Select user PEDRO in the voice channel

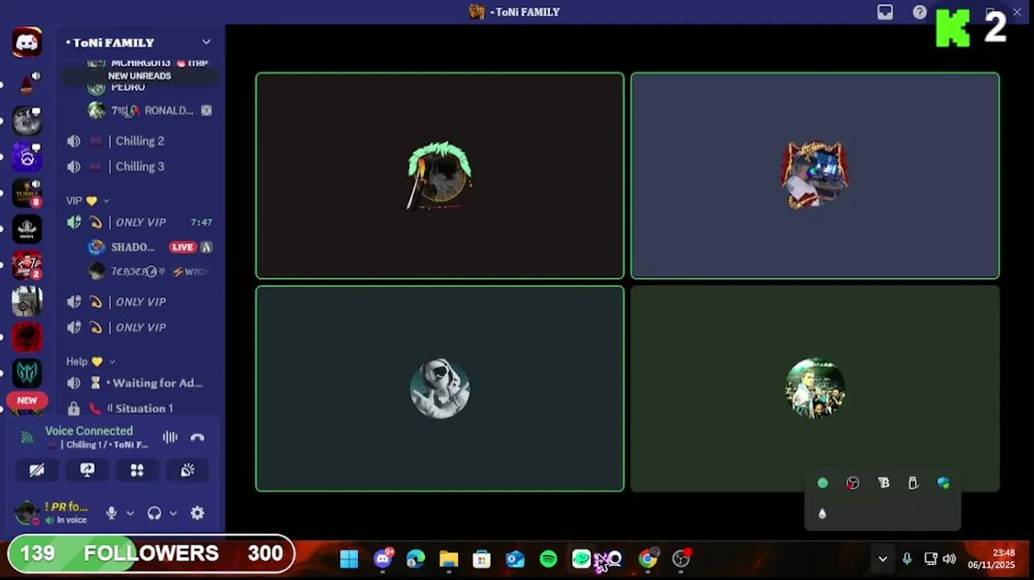coord(128,87)
